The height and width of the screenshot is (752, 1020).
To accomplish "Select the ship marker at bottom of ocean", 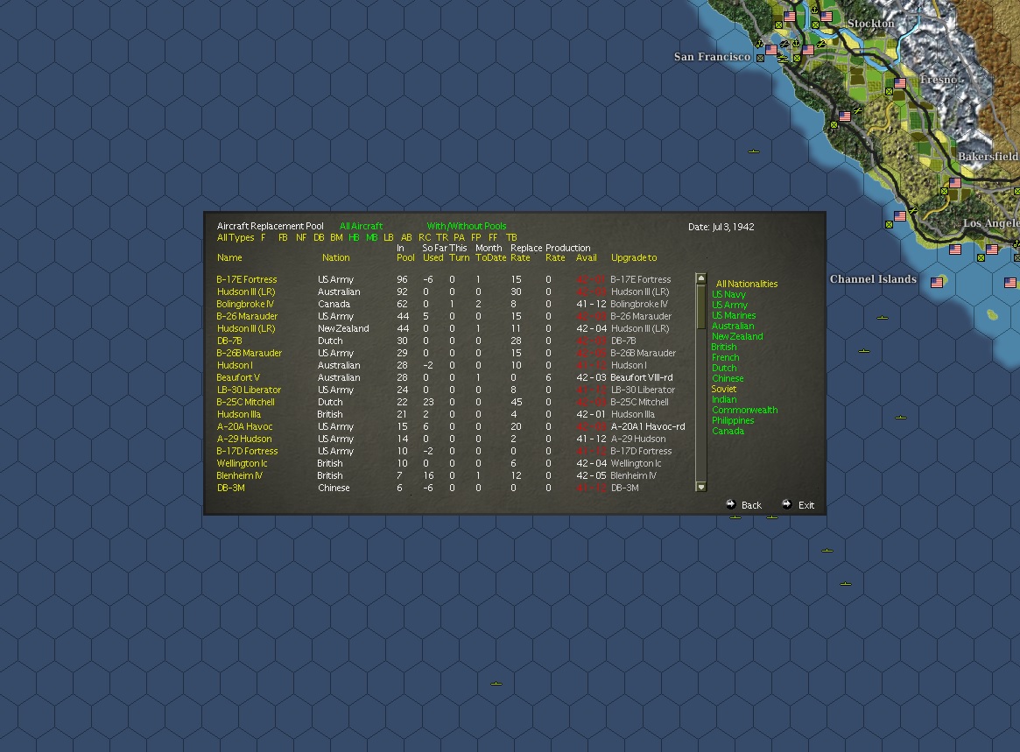I will [x=496, y=684].
